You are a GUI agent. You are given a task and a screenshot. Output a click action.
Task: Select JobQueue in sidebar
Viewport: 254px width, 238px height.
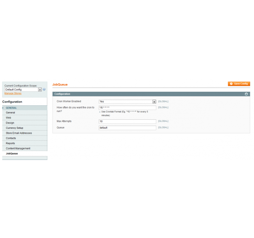pyautogui.click(x=25, y=154)
